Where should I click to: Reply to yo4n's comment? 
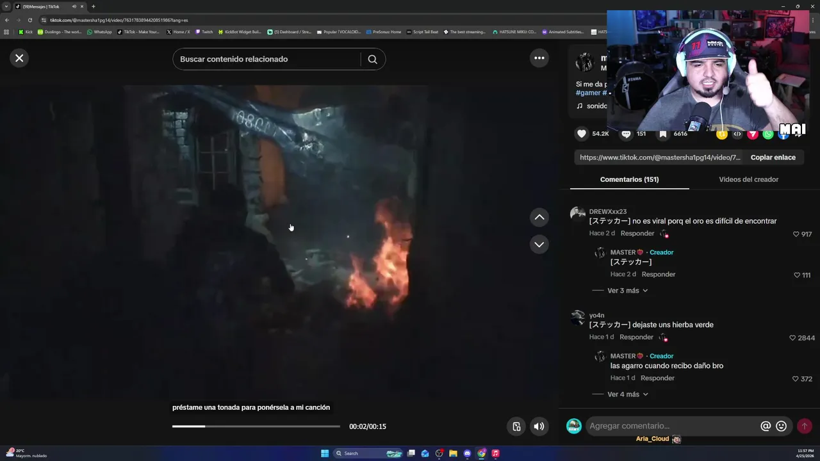coord(636,337)
